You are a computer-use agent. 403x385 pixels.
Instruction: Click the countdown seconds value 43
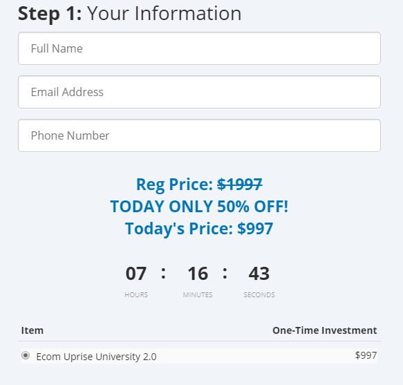[x=259, y=273]
